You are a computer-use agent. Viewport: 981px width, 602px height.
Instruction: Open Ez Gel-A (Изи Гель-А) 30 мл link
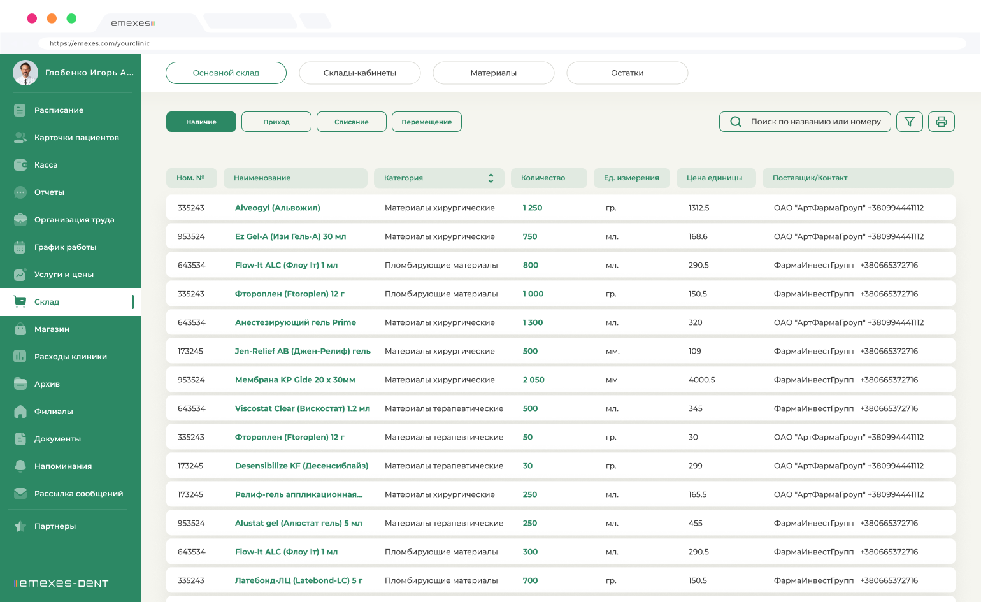[290, 236]
